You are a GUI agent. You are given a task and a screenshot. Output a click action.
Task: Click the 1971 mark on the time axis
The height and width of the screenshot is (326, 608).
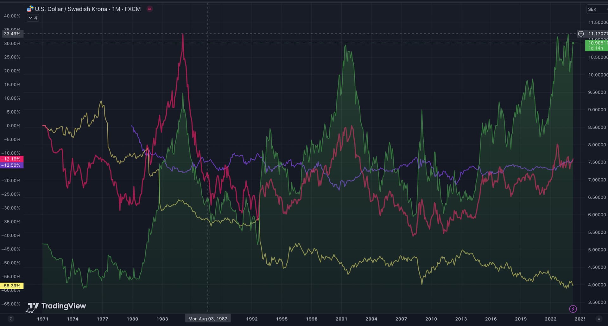(42, 319)
